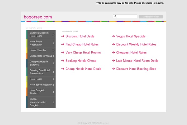
Task: Open the Find Cheap Hotel Rates link
Action: [x=82, y=44]
